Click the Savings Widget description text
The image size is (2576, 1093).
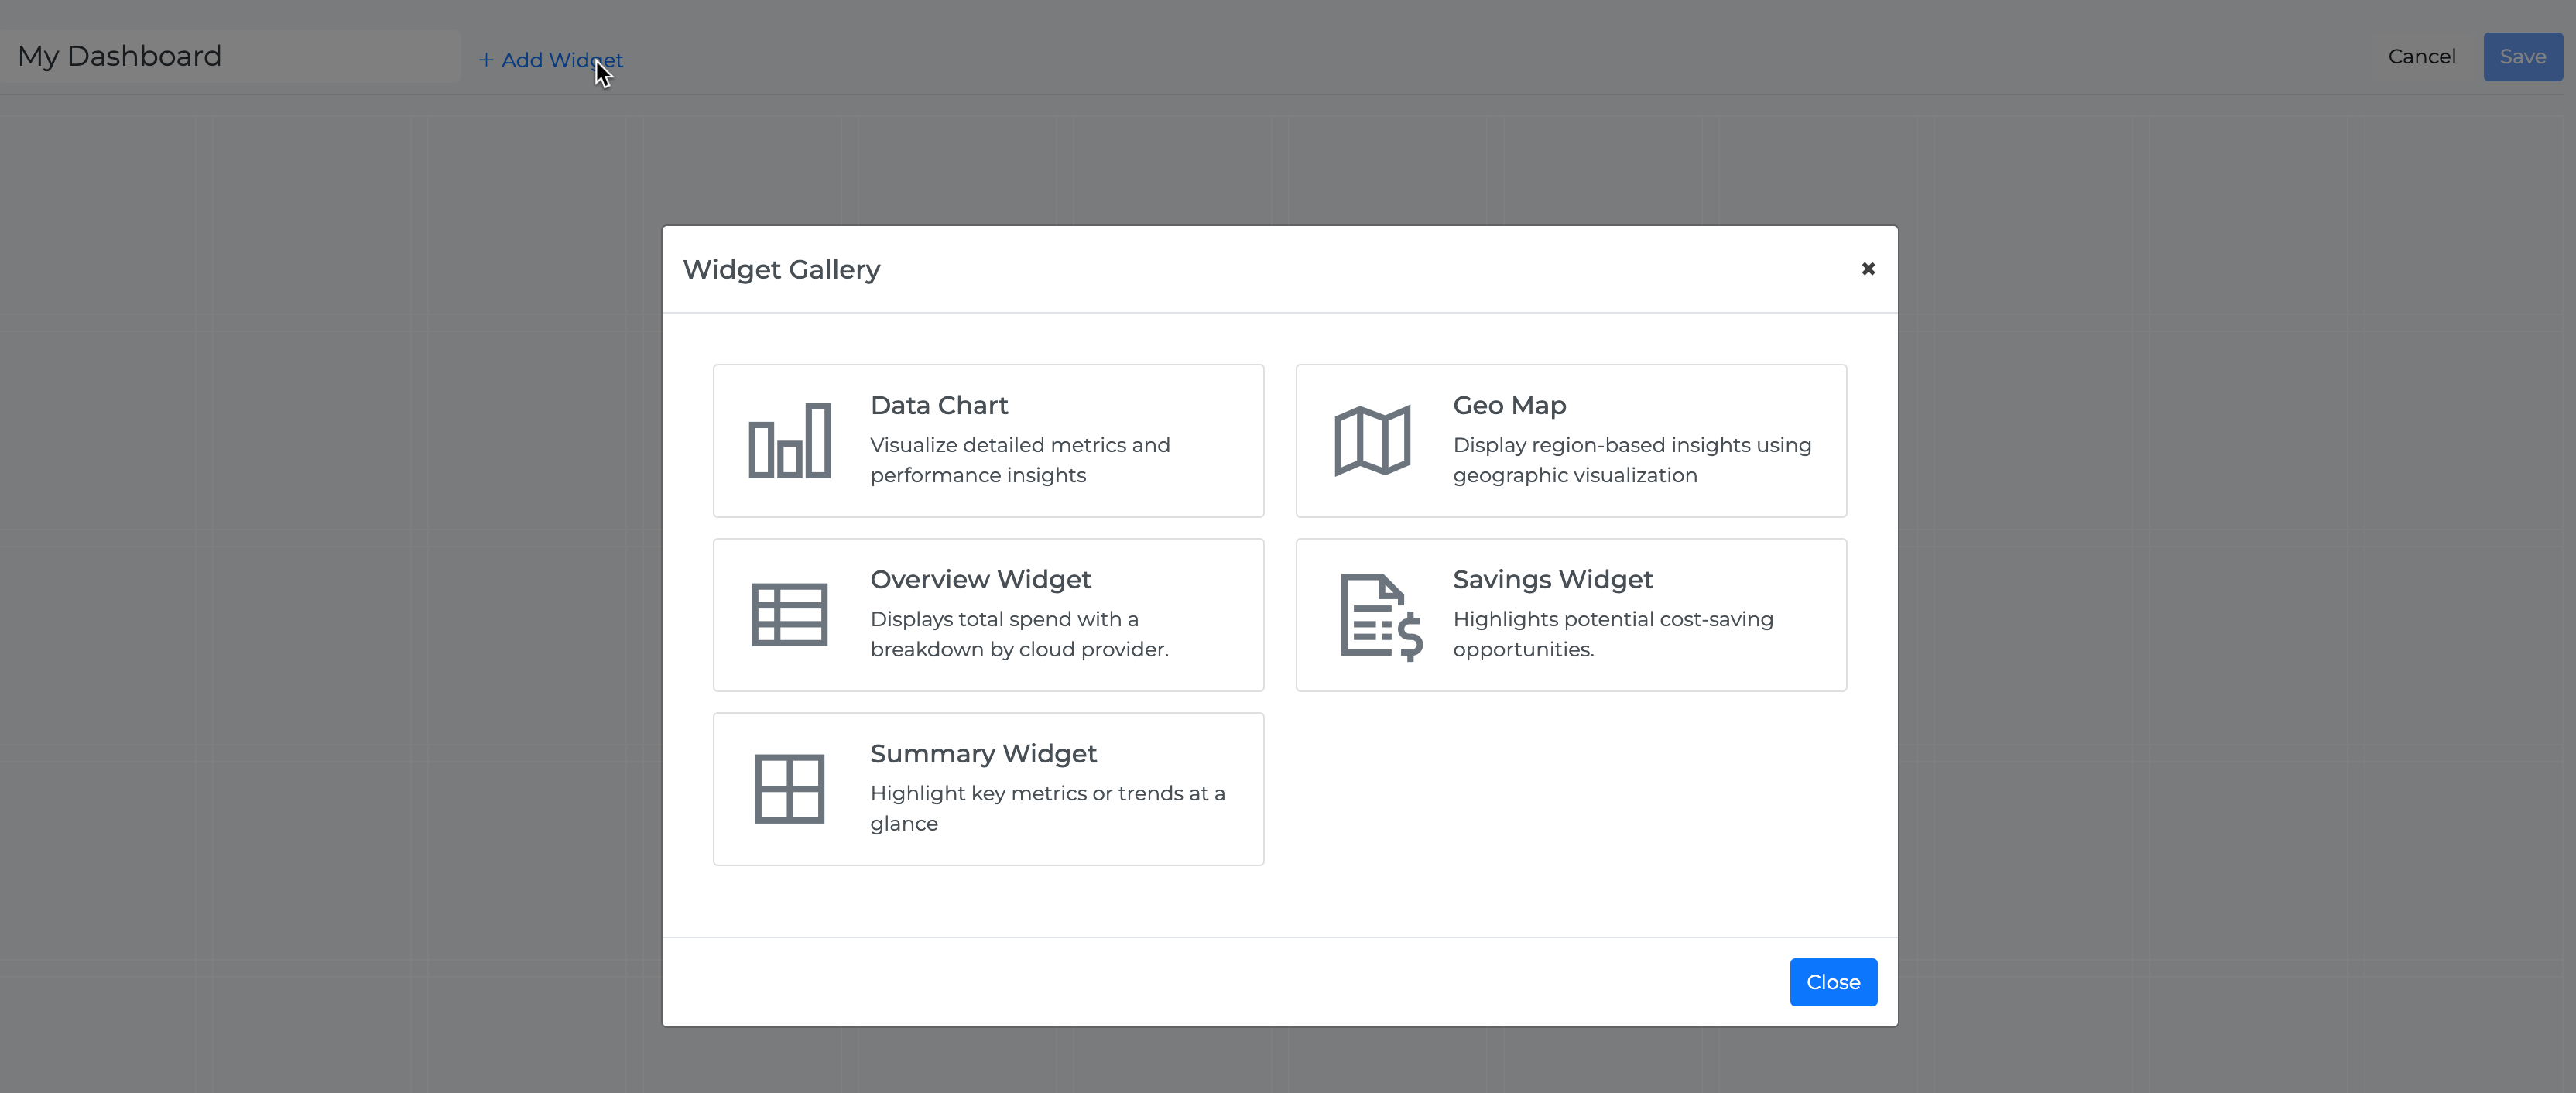point(1612,634)
